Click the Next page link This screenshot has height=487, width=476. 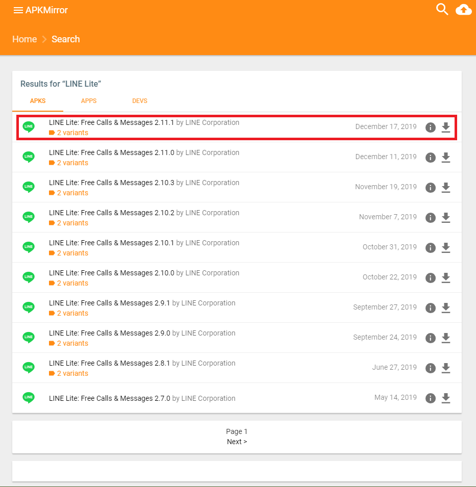pyautogui.click(x=237, y=442)
